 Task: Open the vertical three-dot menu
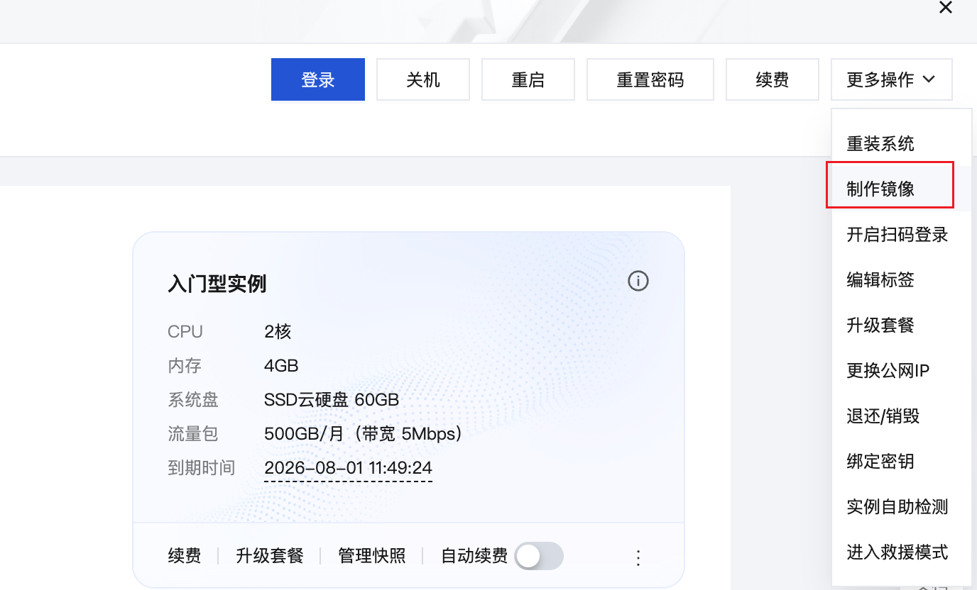pos(638,557)
